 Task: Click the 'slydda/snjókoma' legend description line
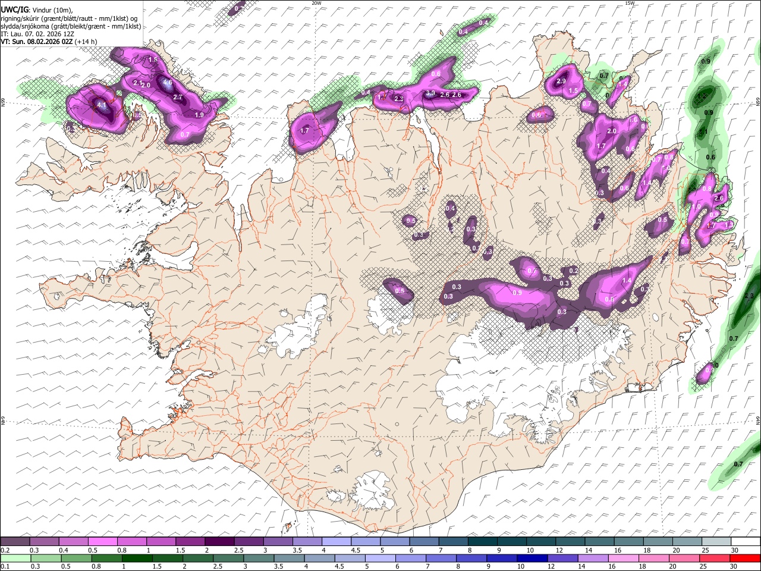point(71,26)
